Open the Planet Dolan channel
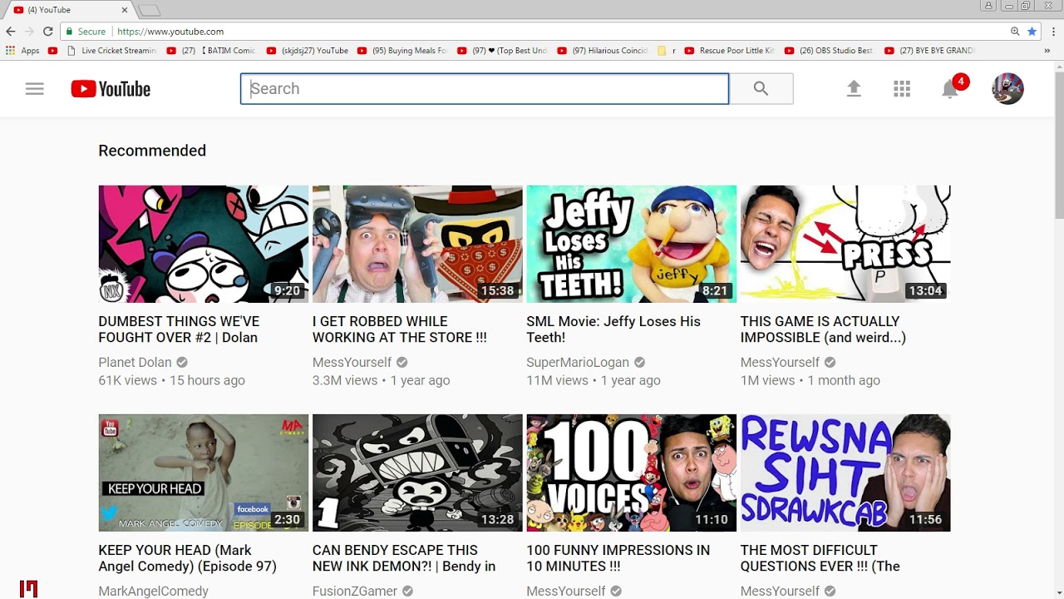 [135, 362]
